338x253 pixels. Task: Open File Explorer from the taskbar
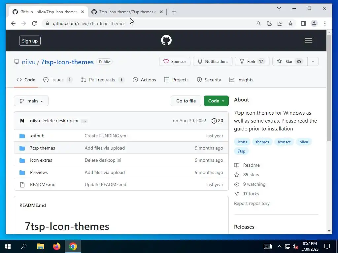point(40,246)
